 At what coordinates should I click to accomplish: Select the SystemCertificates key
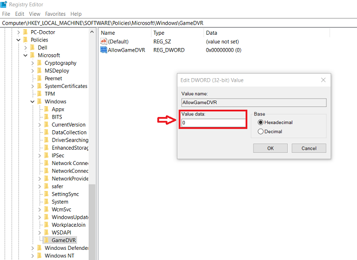66,86
